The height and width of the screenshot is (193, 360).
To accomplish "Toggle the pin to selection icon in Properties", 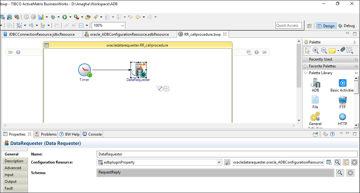I will (316, 134).
